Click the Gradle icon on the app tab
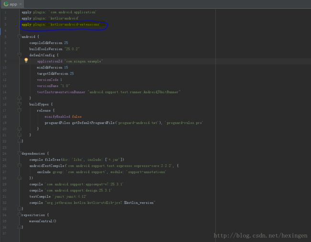 pos(6,4)
